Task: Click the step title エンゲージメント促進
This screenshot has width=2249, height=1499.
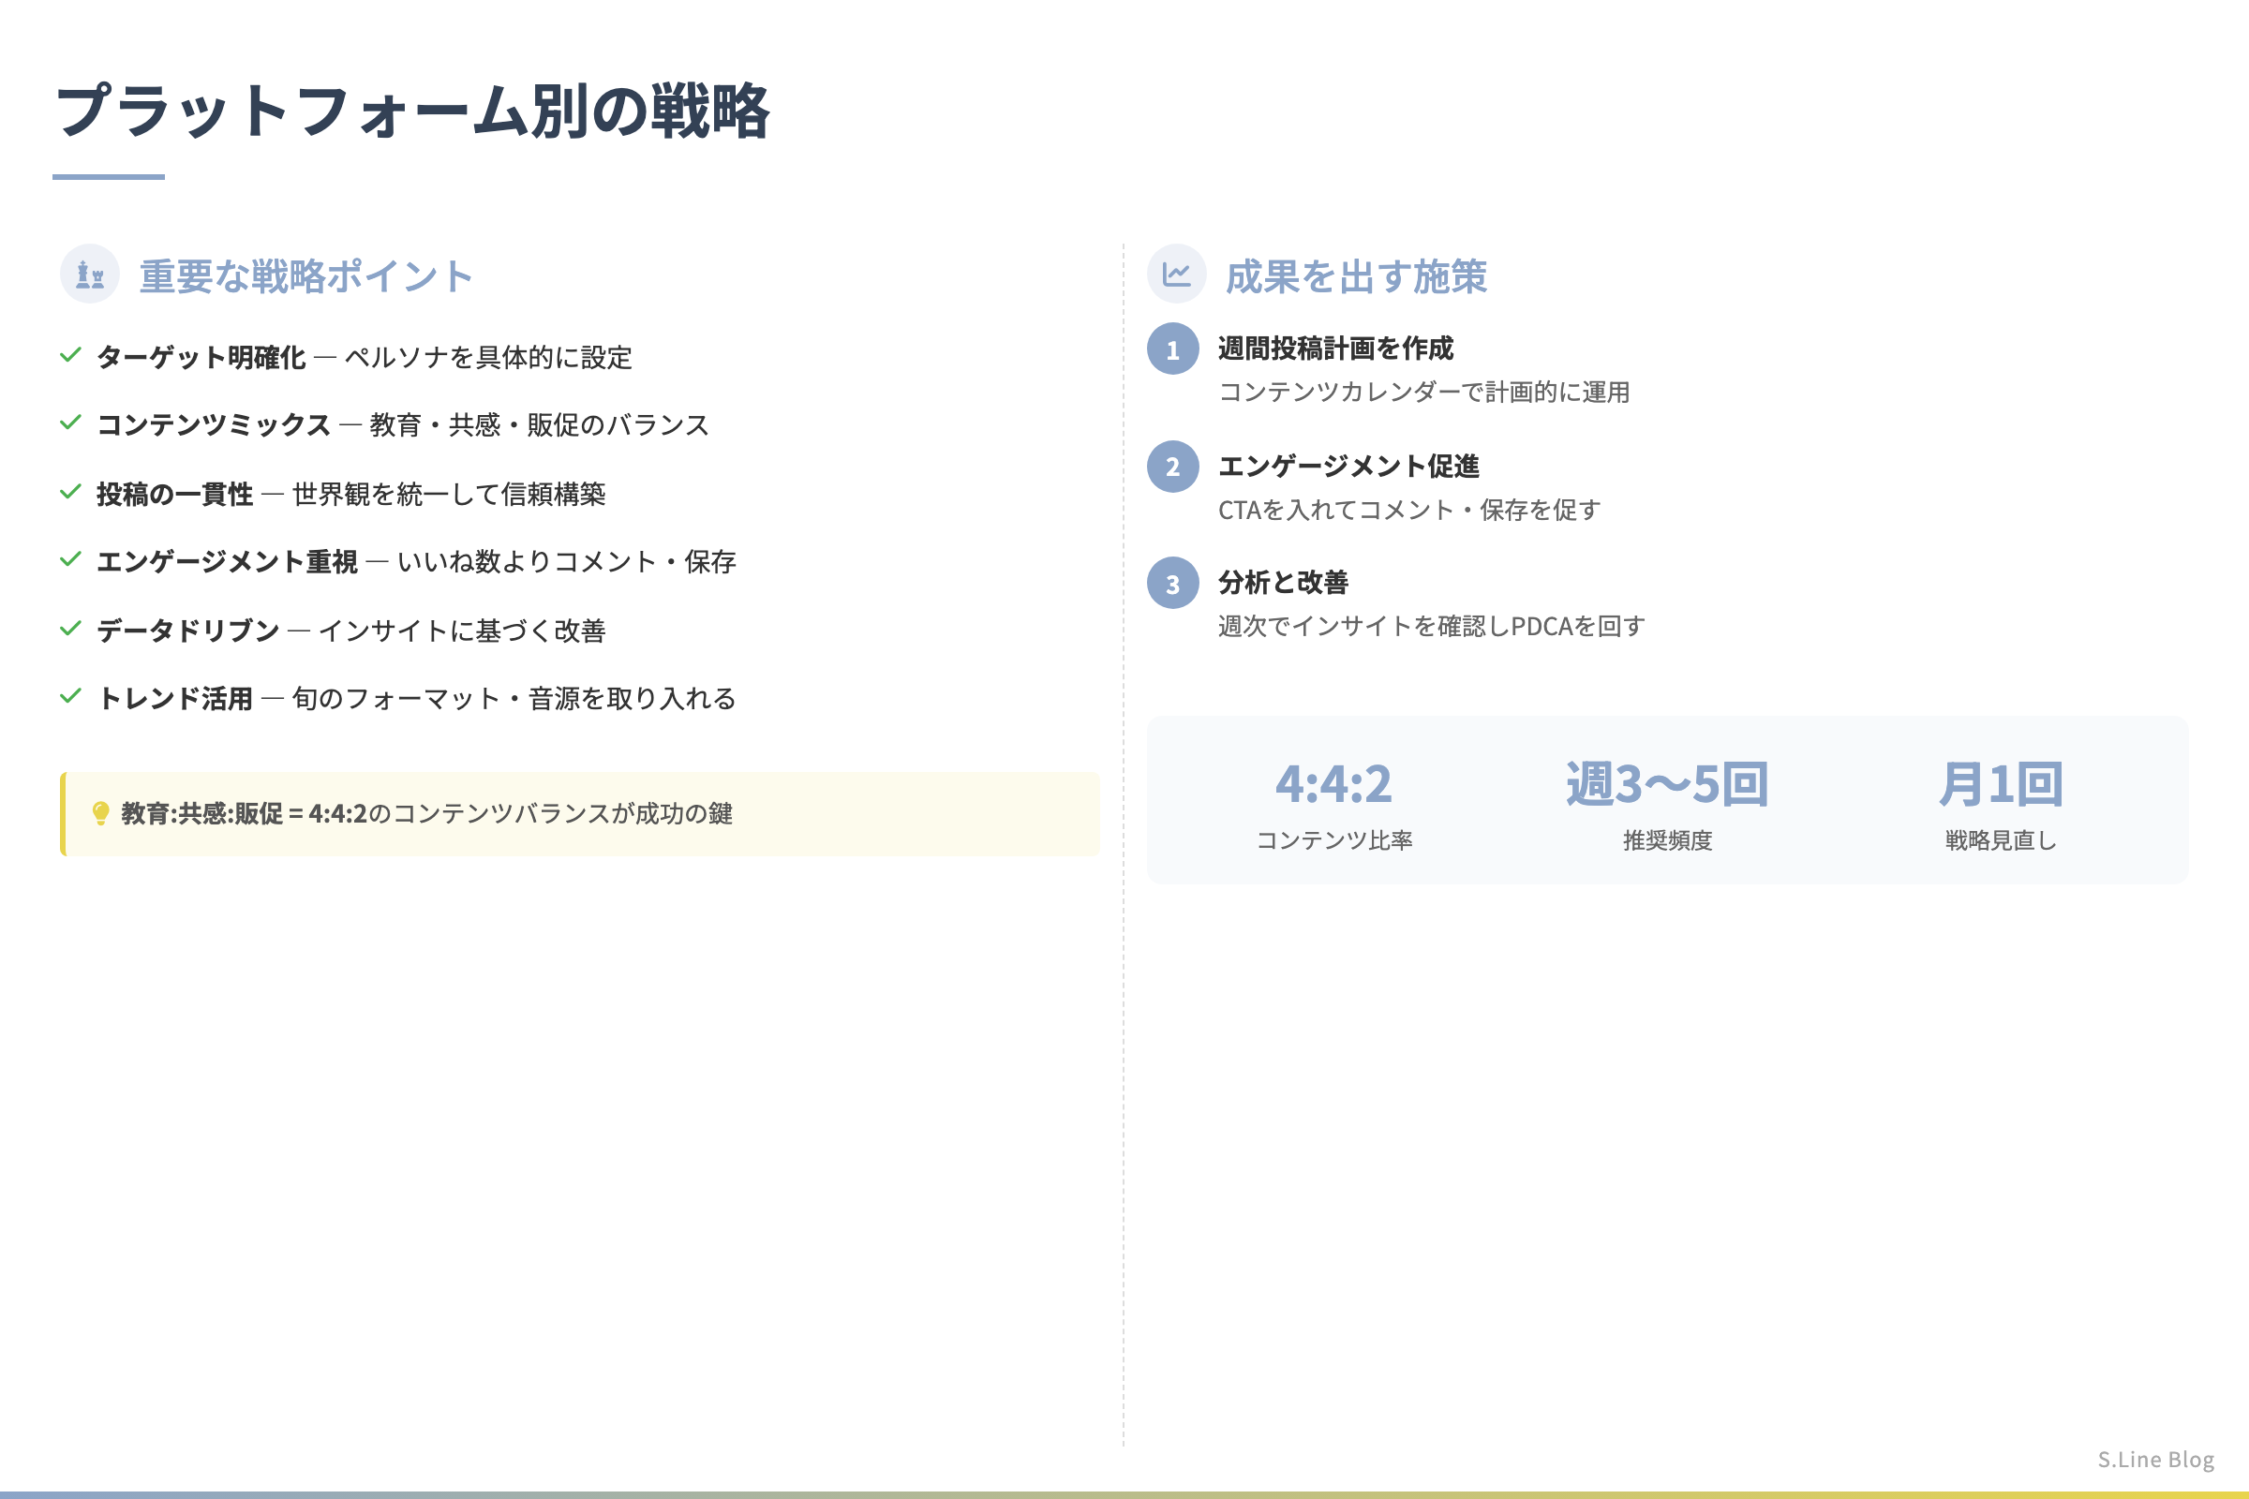Action: [1348, 466]
